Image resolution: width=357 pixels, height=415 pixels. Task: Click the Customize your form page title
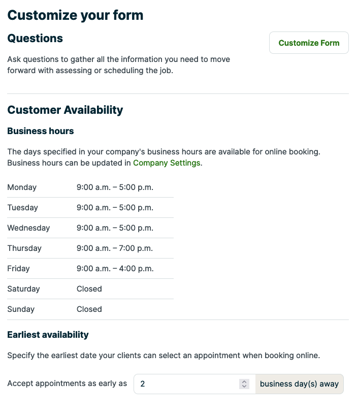click(x=75, y=15)
